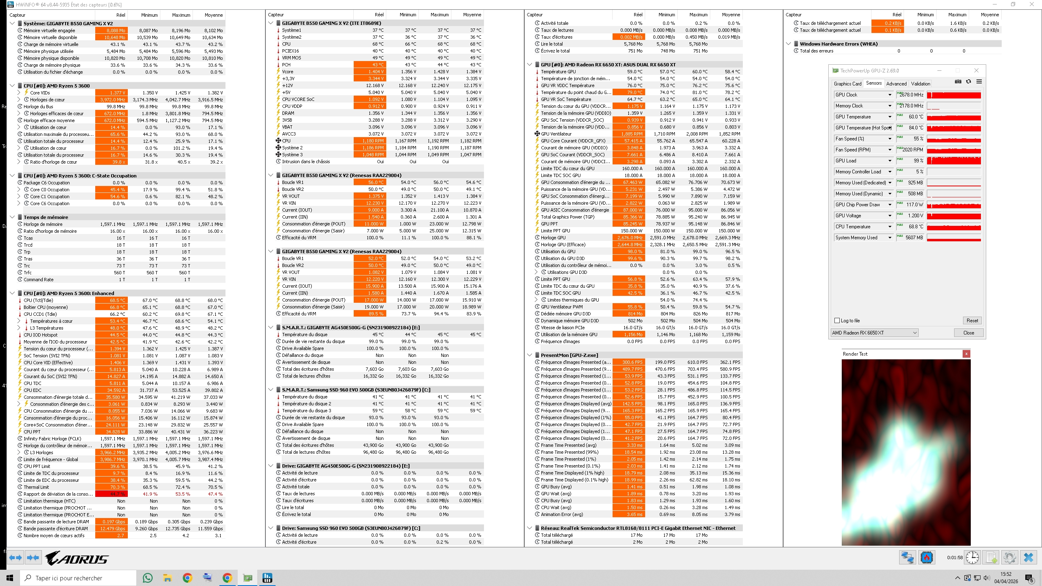Click the GPU-Z refresh icon

point(969,82)
